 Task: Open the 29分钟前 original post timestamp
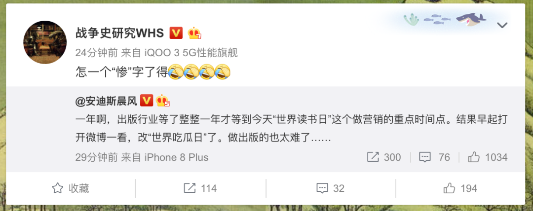97,157
